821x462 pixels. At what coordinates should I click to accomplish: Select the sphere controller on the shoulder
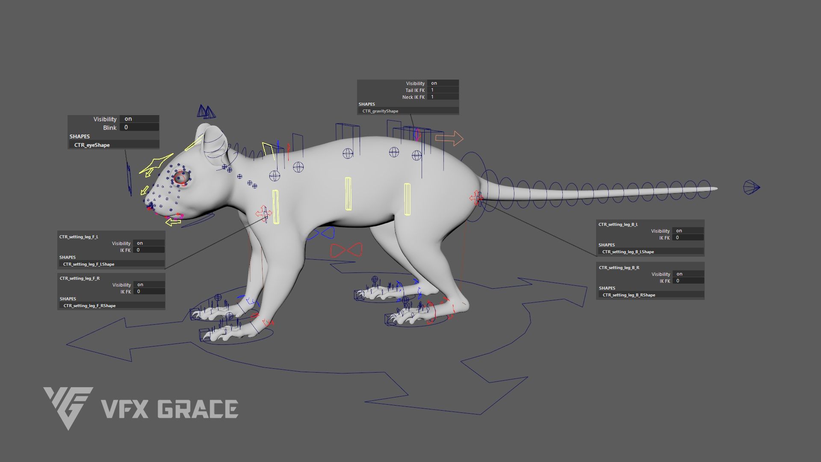coord(275,175)
